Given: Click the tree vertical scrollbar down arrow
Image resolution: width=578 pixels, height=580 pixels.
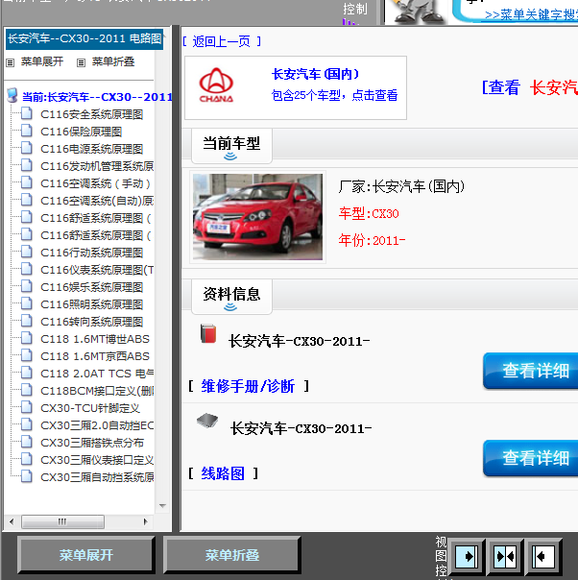Looking at the screenshot, I should pyautogui.click(x=162, y=505).
